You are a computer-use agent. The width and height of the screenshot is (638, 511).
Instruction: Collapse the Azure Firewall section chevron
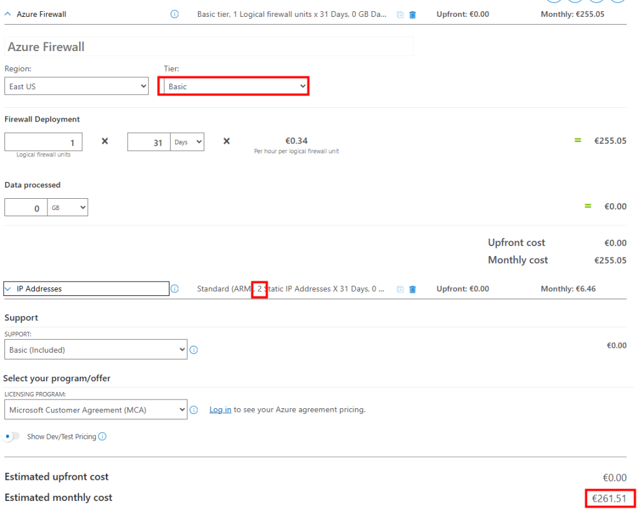click(7, 14)
